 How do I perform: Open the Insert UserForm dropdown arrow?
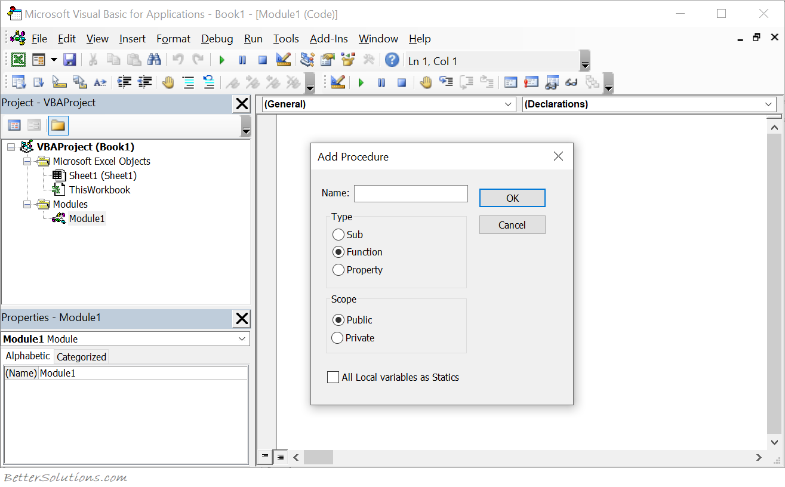pos(54,60)
